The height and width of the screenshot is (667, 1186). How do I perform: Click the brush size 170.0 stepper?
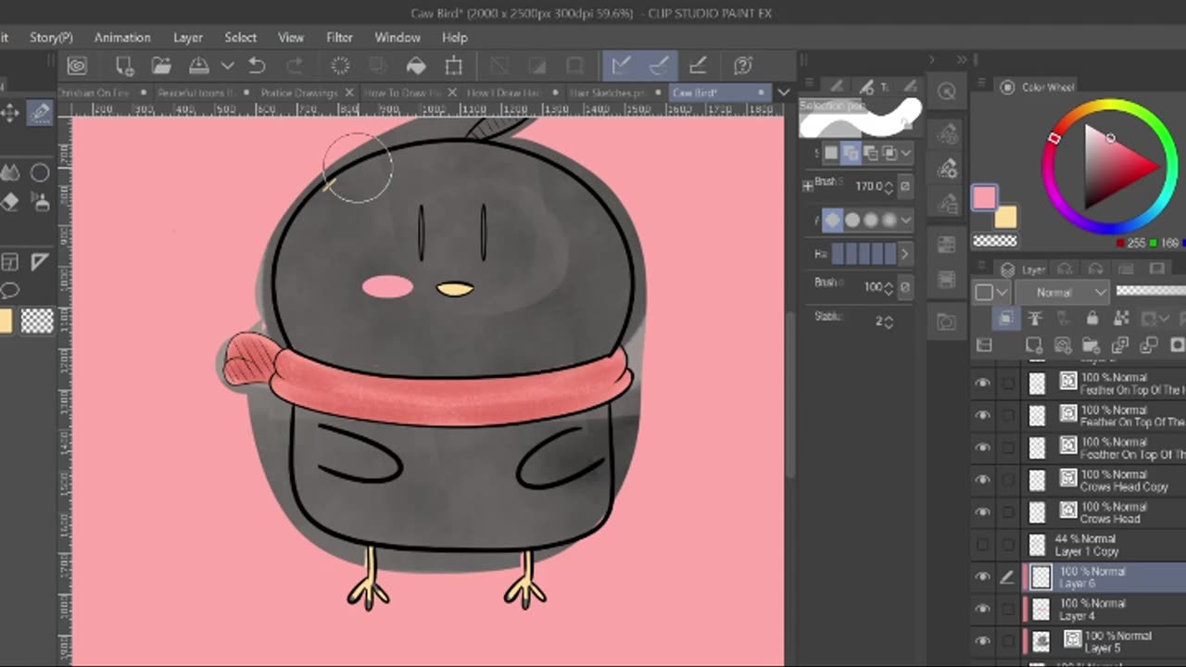[889, 186]
